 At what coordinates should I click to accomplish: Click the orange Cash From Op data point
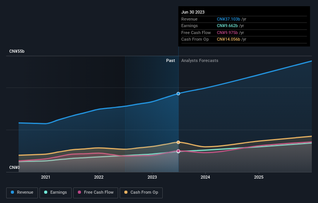click(x=178, y=142)
